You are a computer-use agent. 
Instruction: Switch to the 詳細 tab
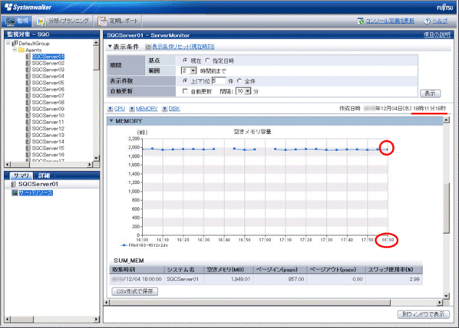pyautogui.click(x=44, y=175)
